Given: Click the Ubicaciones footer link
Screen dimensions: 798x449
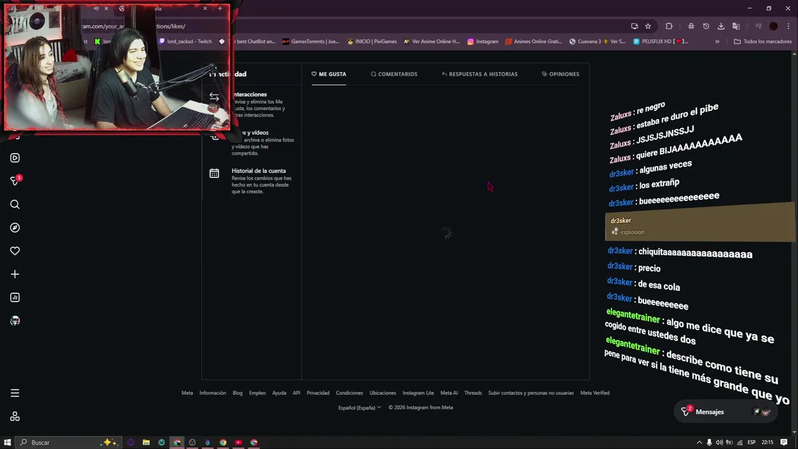Looking at the screenshot, I should 383,393.
